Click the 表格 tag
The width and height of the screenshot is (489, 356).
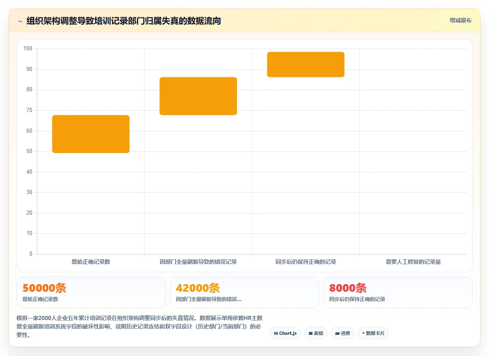[x=316, y=333]
